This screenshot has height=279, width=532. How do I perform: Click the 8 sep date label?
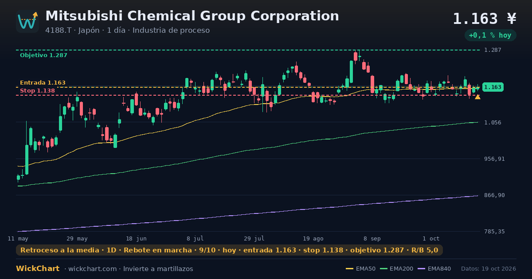click(x=372, y=238)
